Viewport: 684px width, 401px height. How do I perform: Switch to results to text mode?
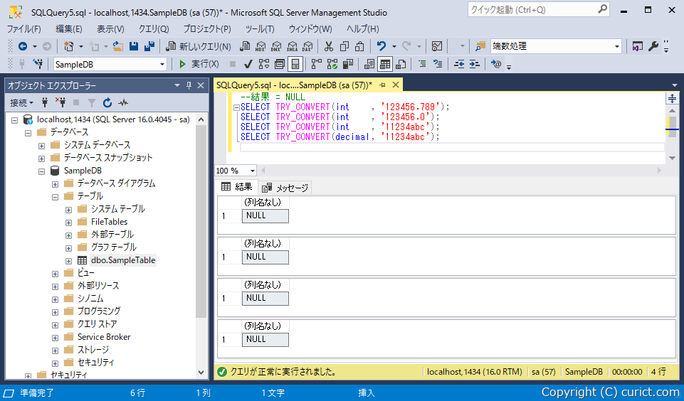(x=369, y=65)
